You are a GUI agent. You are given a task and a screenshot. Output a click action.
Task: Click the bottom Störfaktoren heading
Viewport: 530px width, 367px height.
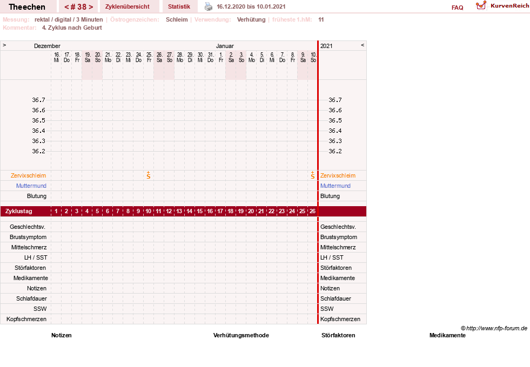(338, 335)
